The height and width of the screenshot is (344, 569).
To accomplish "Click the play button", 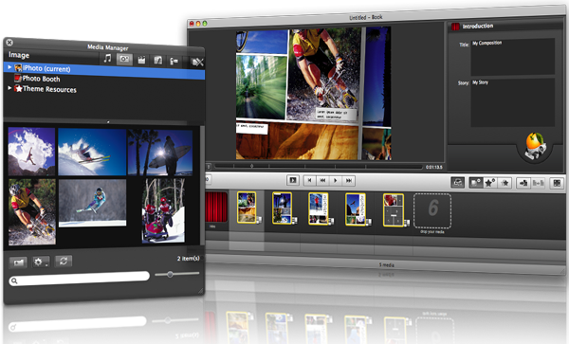I will [336, 180].
